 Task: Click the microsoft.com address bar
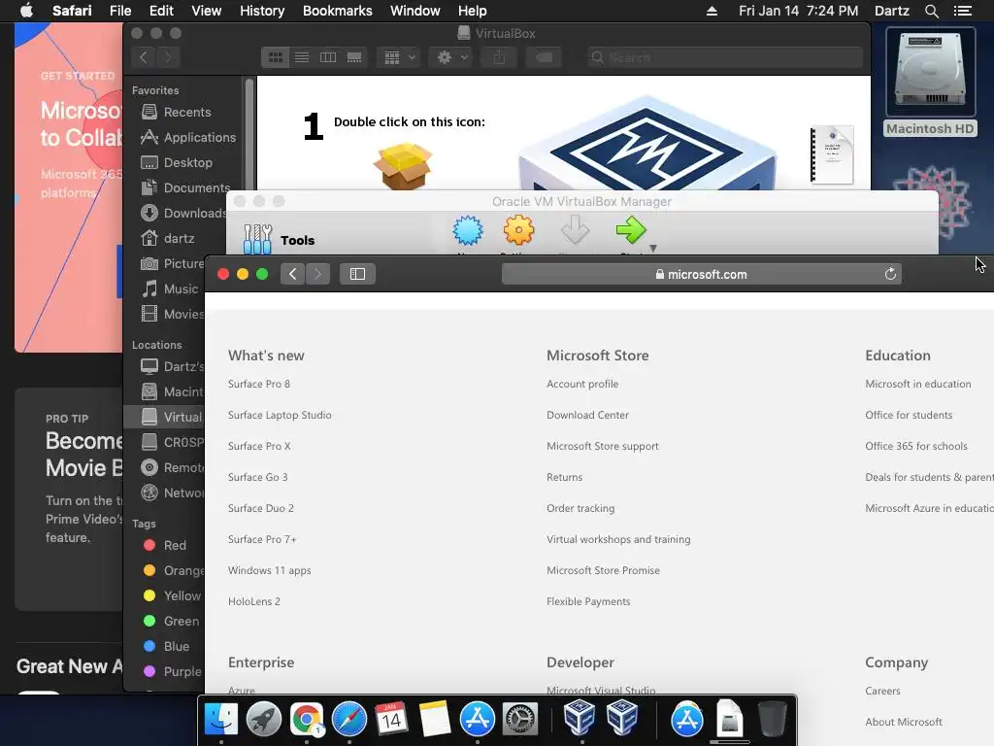(x=701, y=274)
